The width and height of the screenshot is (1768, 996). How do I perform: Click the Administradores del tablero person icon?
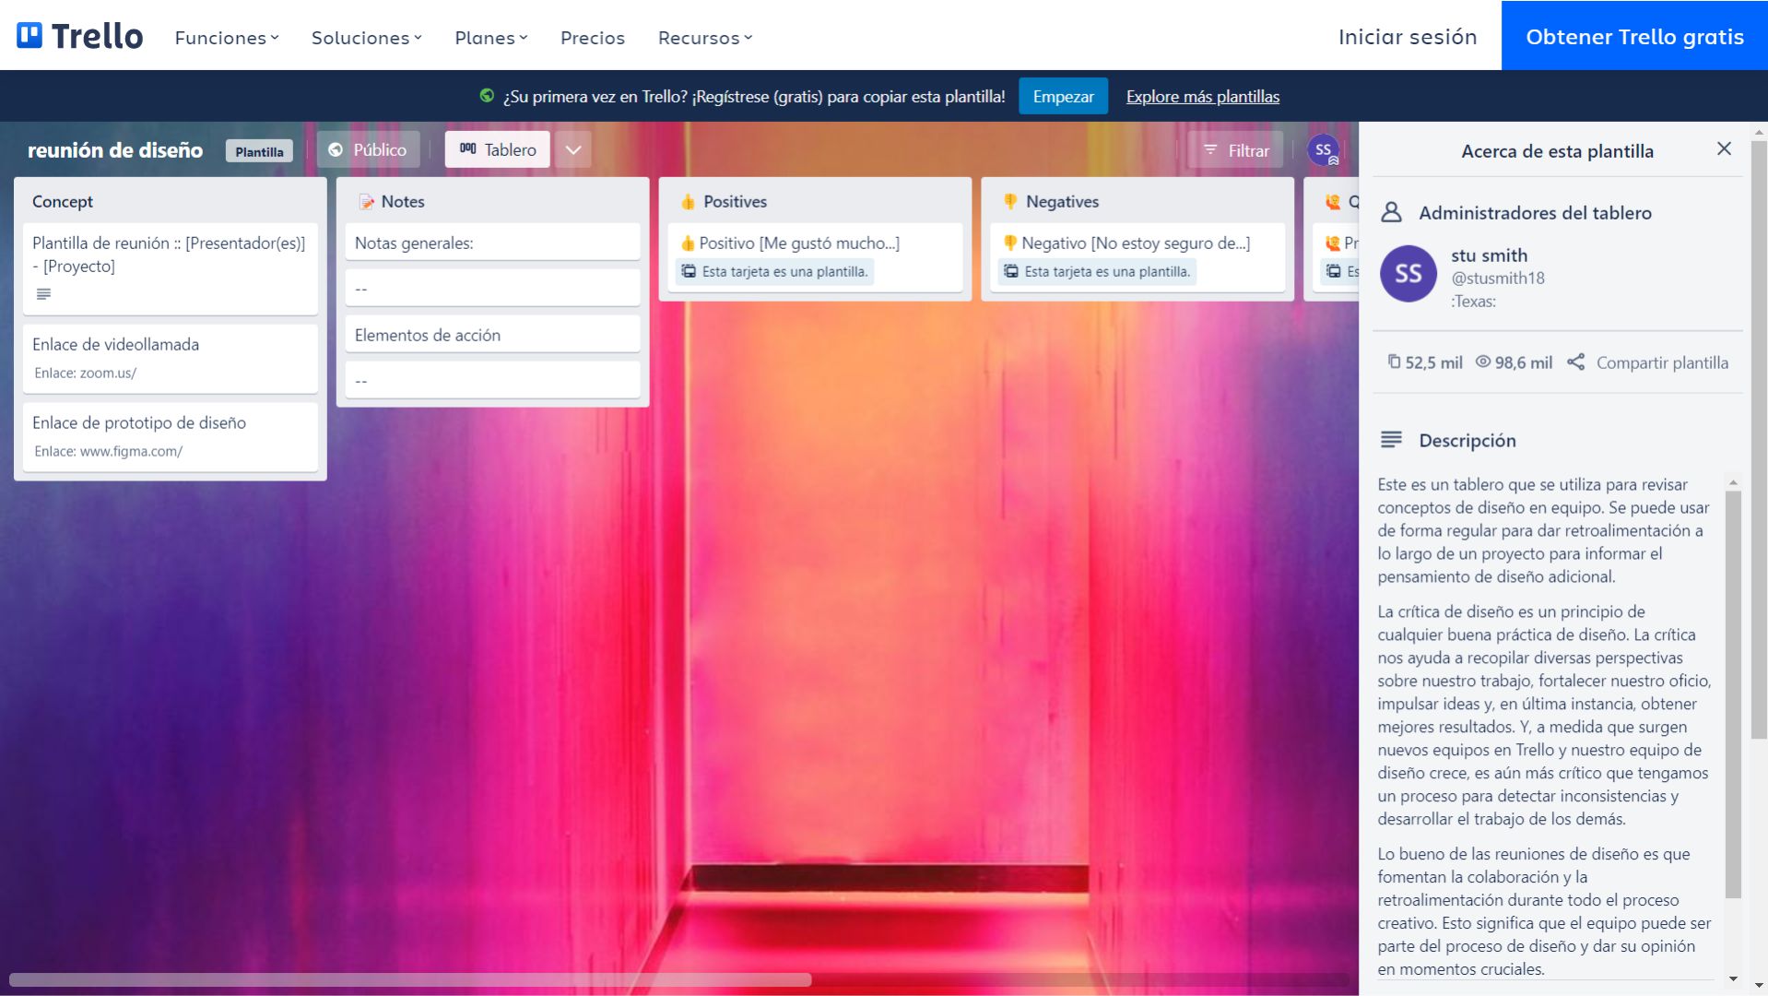(1391, 213)
